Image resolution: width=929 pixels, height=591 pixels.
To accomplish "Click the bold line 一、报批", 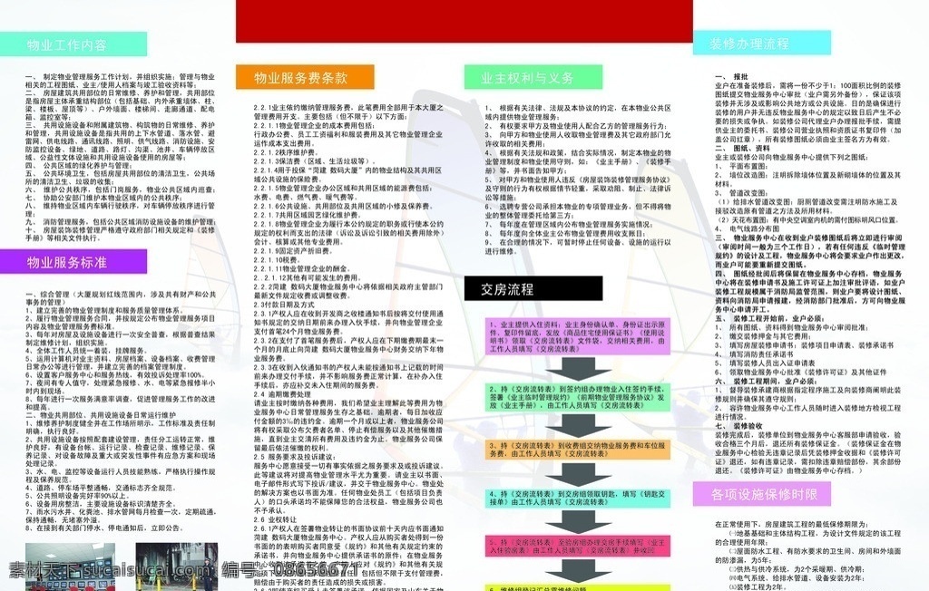I will tap(731, 76).
